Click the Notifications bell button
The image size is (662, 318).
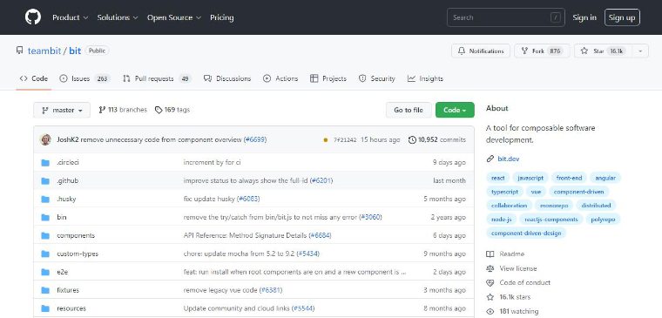point(481,51)
